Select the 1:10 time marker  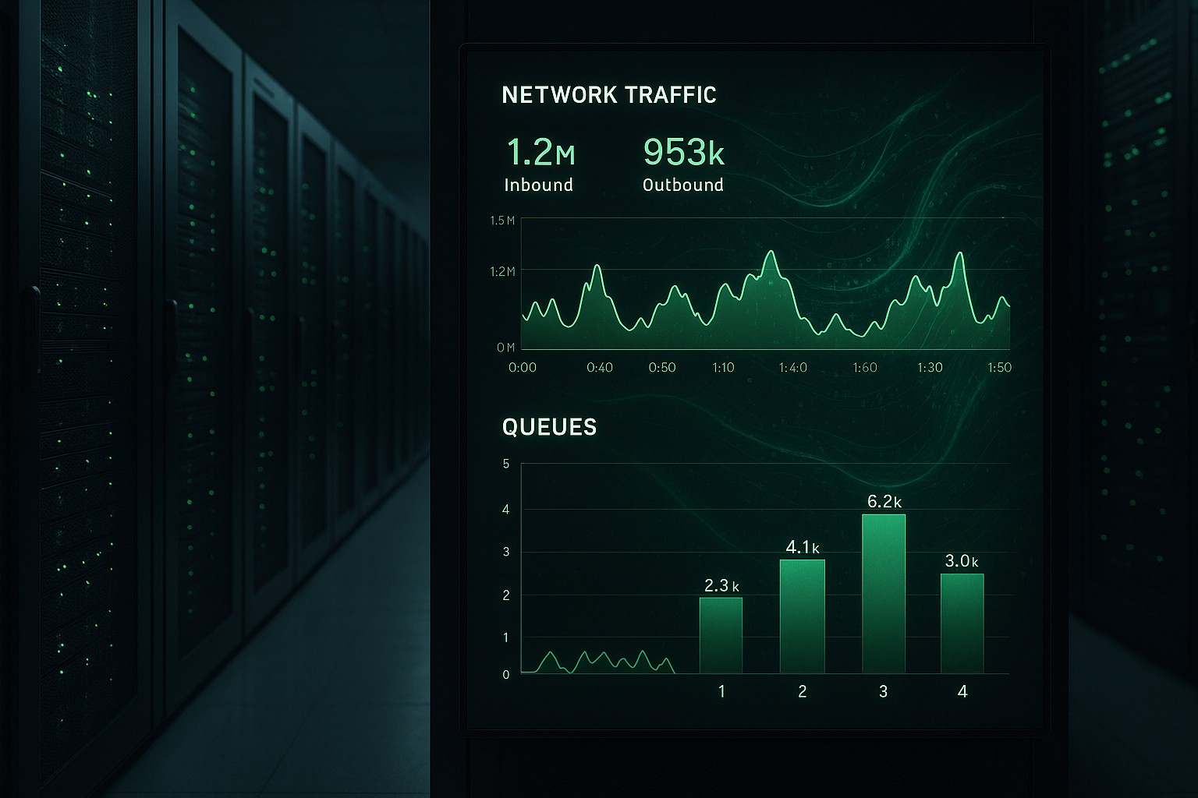coord(723,368)
